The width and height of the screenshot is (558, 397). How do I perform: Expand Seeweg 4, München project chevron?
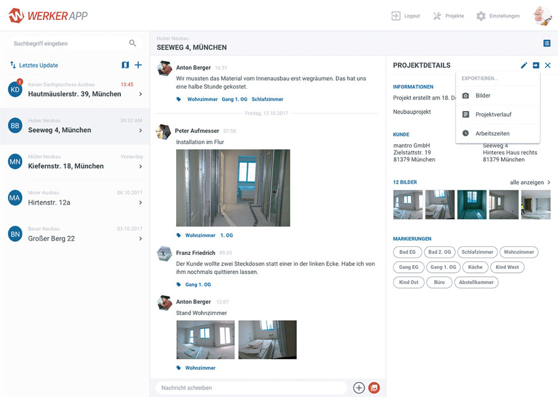click(141, 130)
